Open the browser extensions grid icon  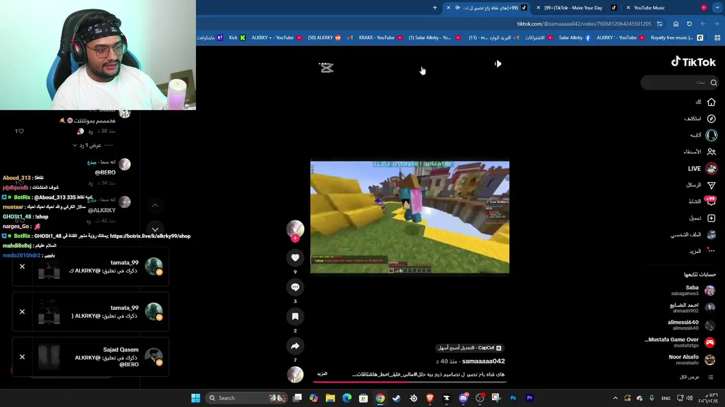coord(717,38)
